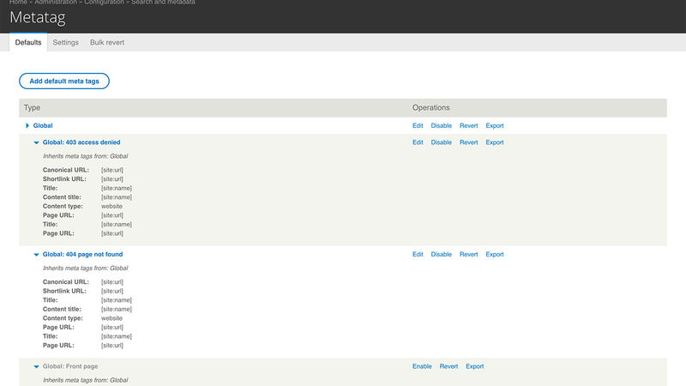This screenshot has height=386, width=686.
Task: Edit the Global defaults
Action: 418,125
